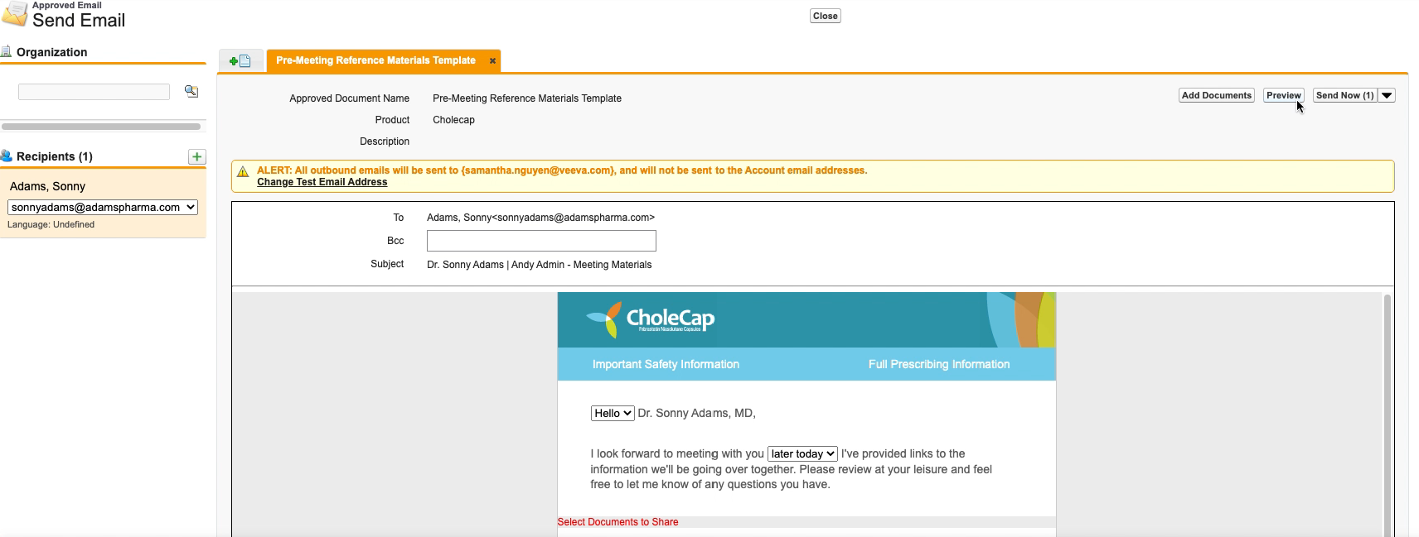
Task: Click the Recipients people icon
Action: (7, 156)
